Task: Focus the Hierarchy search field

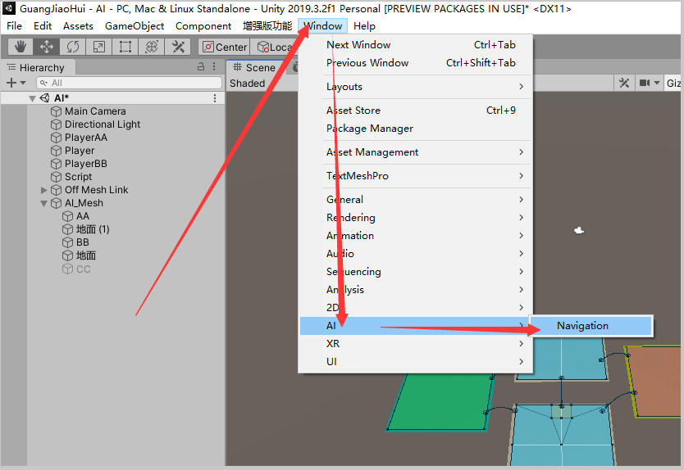Action: [x=129, y=83]
